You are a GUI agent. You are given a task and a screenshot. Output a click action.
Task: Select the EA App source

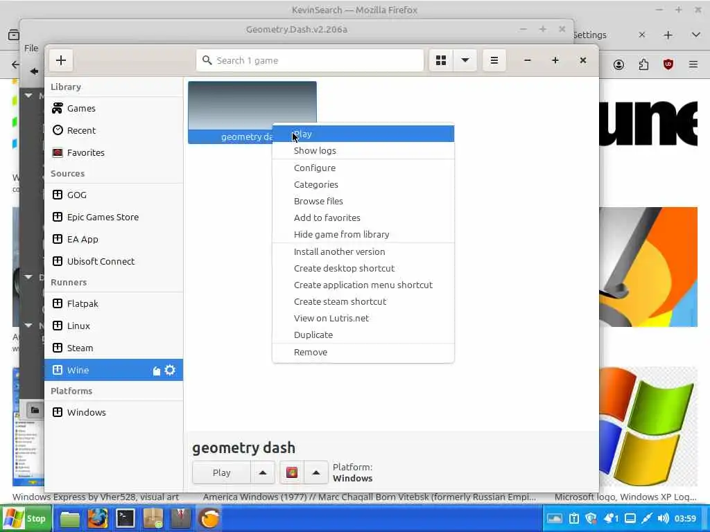pos(114,239)
